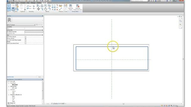The height and width of the screenshot is (107, 191).
Task: Click the Trim/Extend to Corner icon
Action: 49,9
